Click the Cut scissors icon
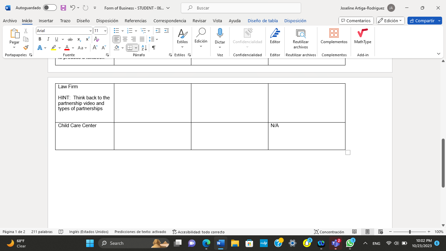446x251 pixels. point(26,31)
